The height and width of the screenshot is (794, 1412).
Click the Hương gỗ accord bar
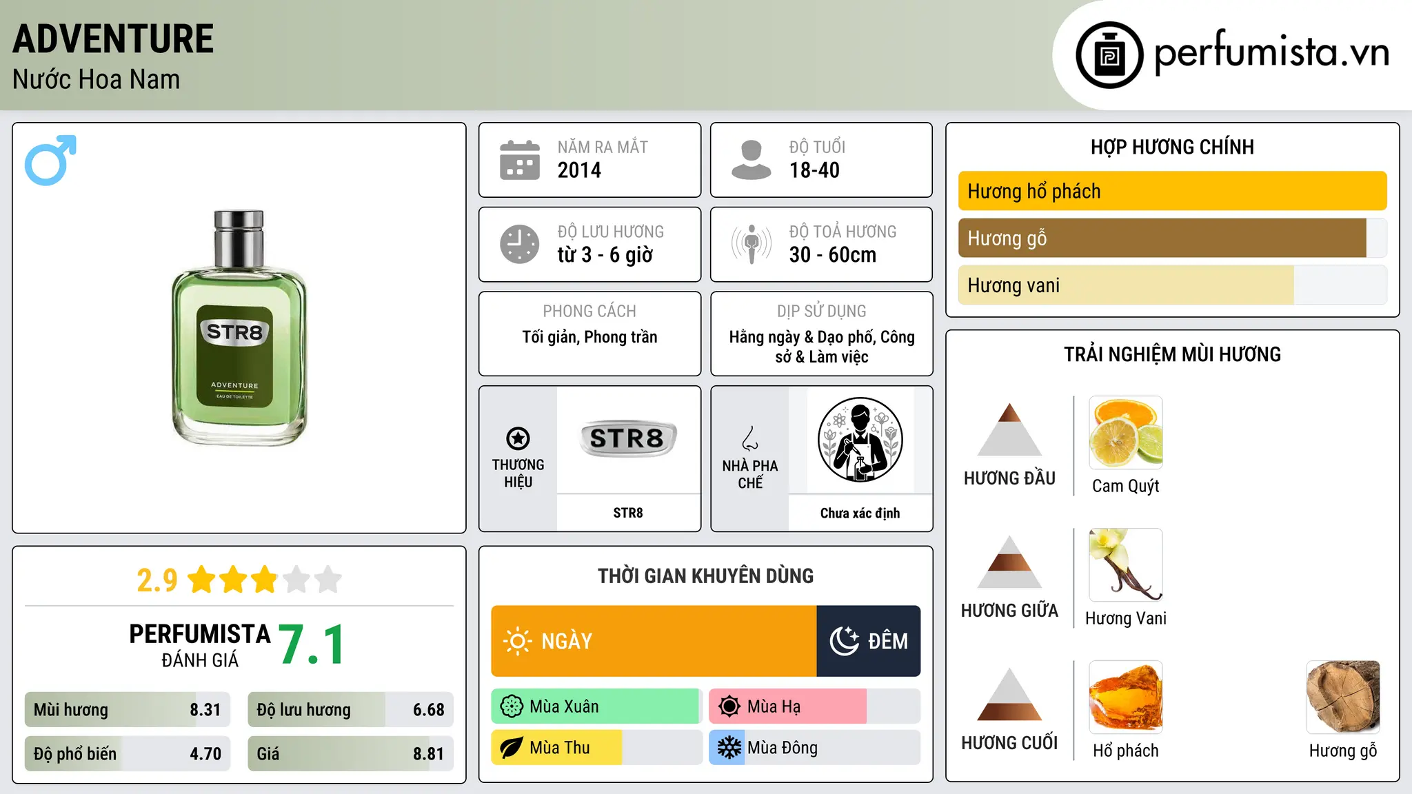coord(1172,238)
